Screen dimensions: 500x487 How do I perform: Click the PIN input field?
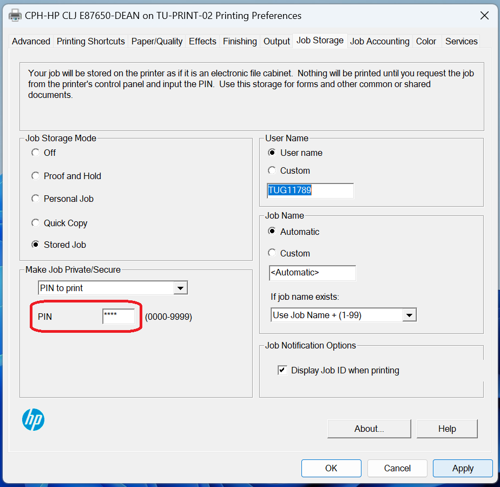tap(119, 317)
